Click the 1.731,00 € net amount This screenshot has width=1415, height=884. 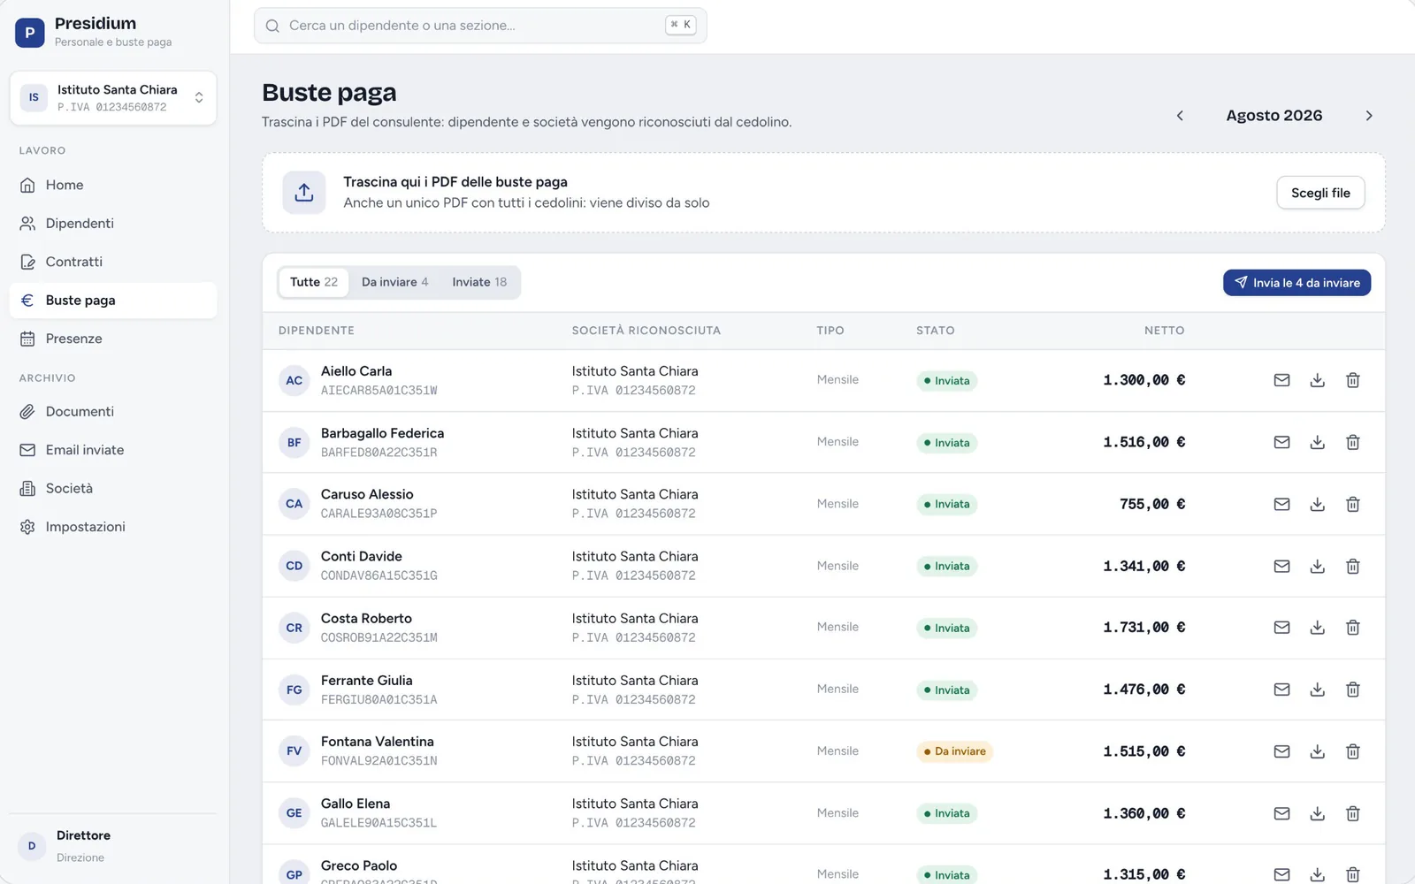click(x=1143, y=628)
